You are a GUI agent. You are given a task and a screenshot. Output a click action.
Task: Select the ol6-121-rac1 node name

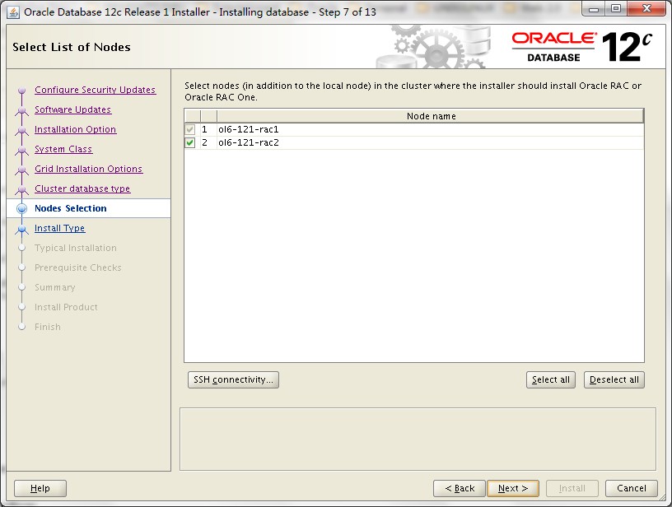[x=249, y=129]
